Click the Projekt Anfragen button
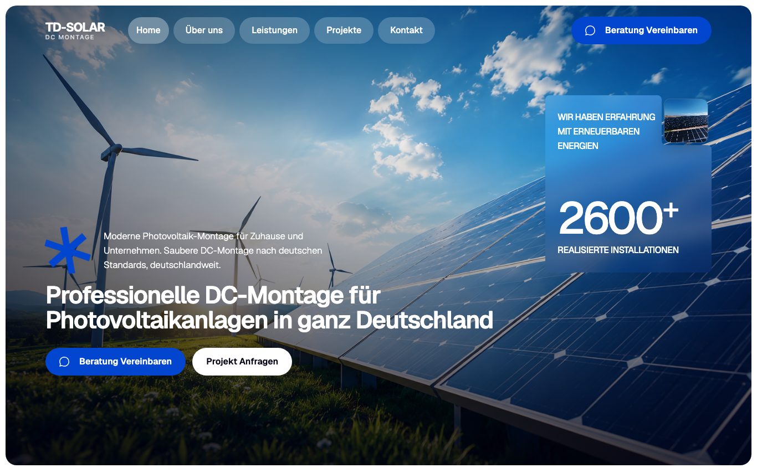 [242, 362]
